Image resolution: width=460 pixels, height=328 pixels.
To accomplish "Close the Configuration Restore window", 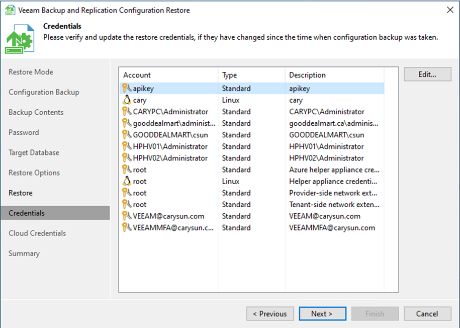I will 450,10.
